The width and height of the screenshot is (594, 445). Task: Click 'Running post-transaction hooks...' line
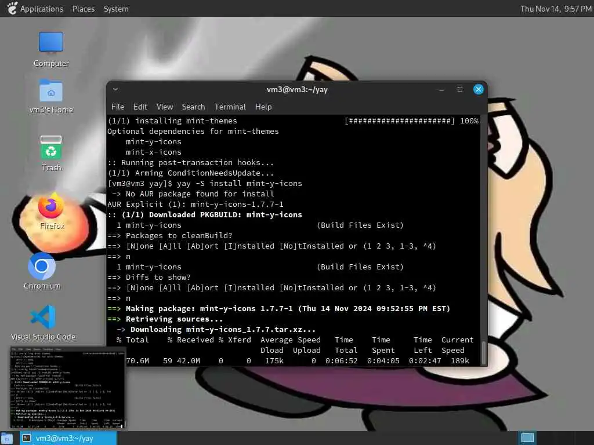point(190,163)
